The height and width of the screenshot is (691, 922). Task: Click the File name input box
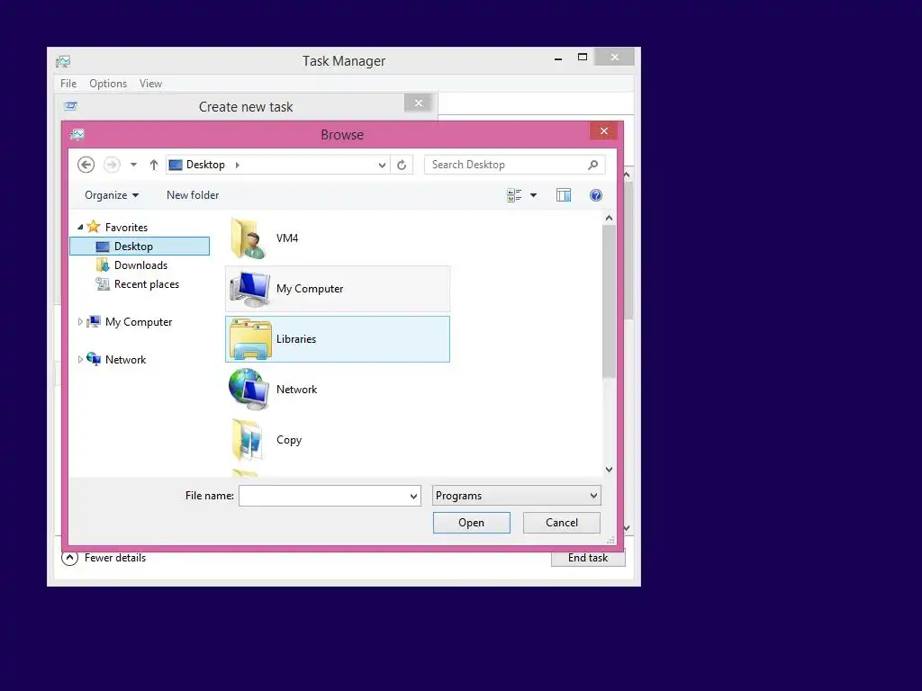pyautogui.click(x=323, y=496)
